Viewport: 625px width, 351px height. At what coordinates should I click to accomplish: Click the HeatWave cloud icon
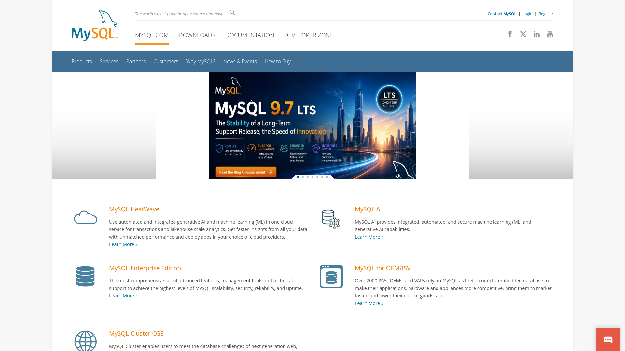click(85, 217)
